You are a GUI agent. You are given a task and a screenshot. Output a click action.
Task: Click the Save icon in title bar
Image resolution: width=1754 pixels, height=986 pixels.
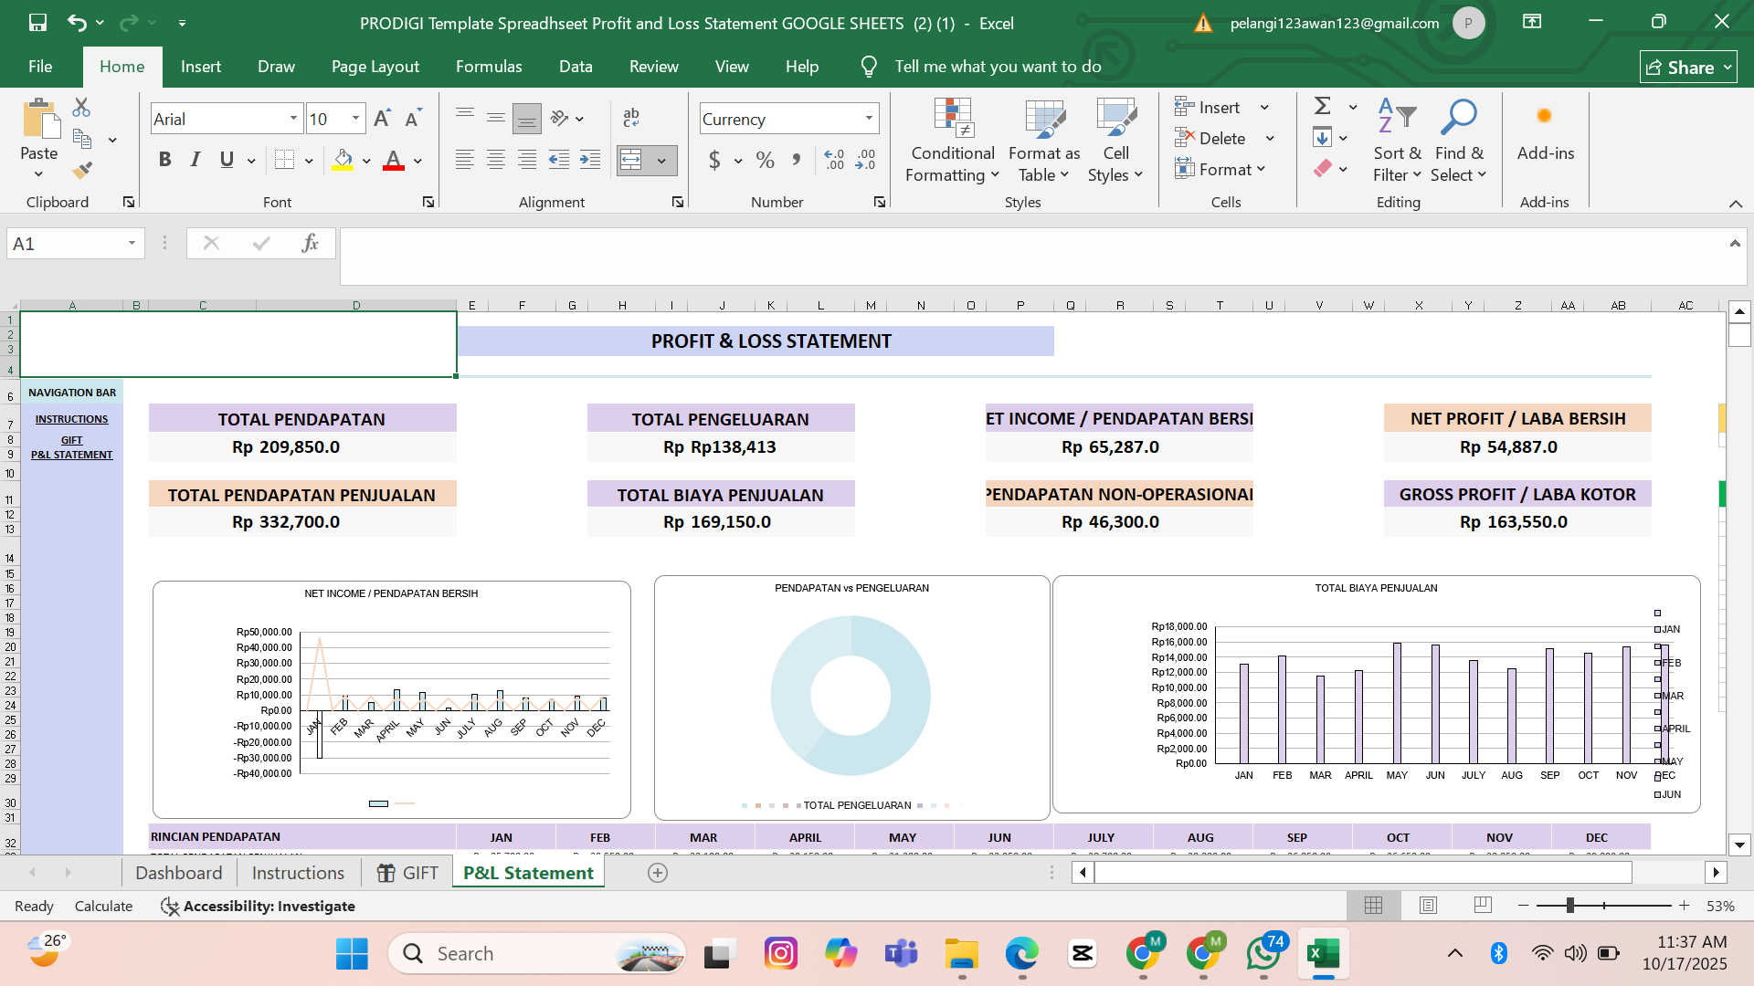37,23
